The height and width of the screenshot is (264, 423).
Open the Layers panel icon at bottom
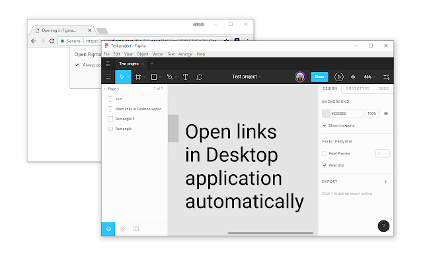tap(108, 229)
